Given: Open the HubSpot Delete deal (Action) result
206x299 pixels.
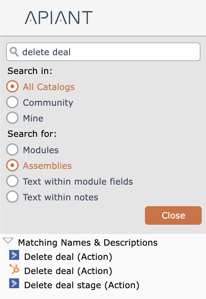Looking at the screenshot, I should [68, 271].
